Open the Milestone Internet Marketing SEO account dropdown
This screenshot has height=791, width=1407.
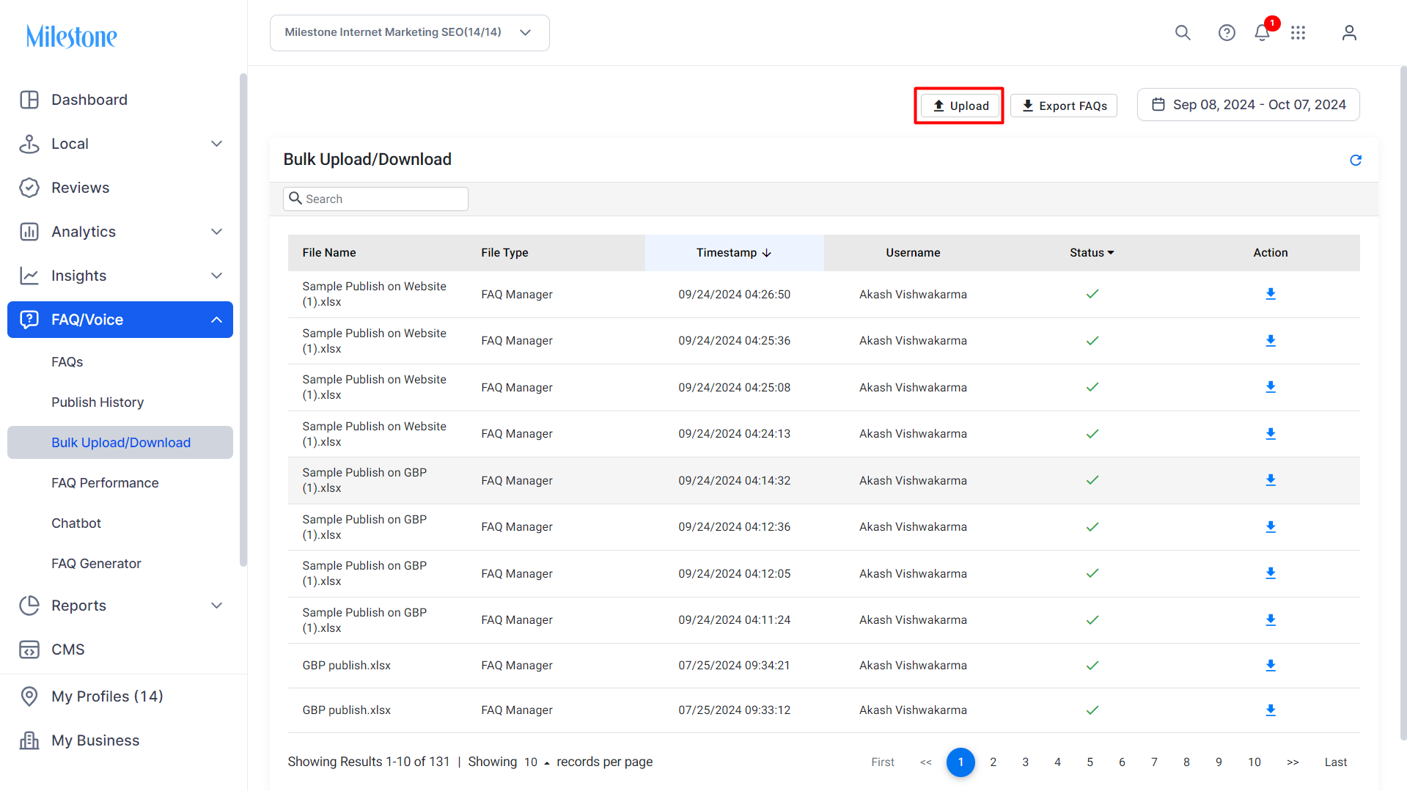click(x=410, y=33)
